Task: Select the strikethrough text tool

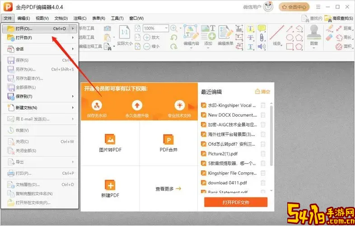Action: click(x=250, y=38)
